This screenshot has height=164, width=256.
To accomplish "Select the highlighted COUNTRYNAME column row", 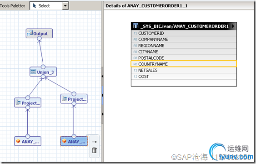I will (x=184, y=64).
